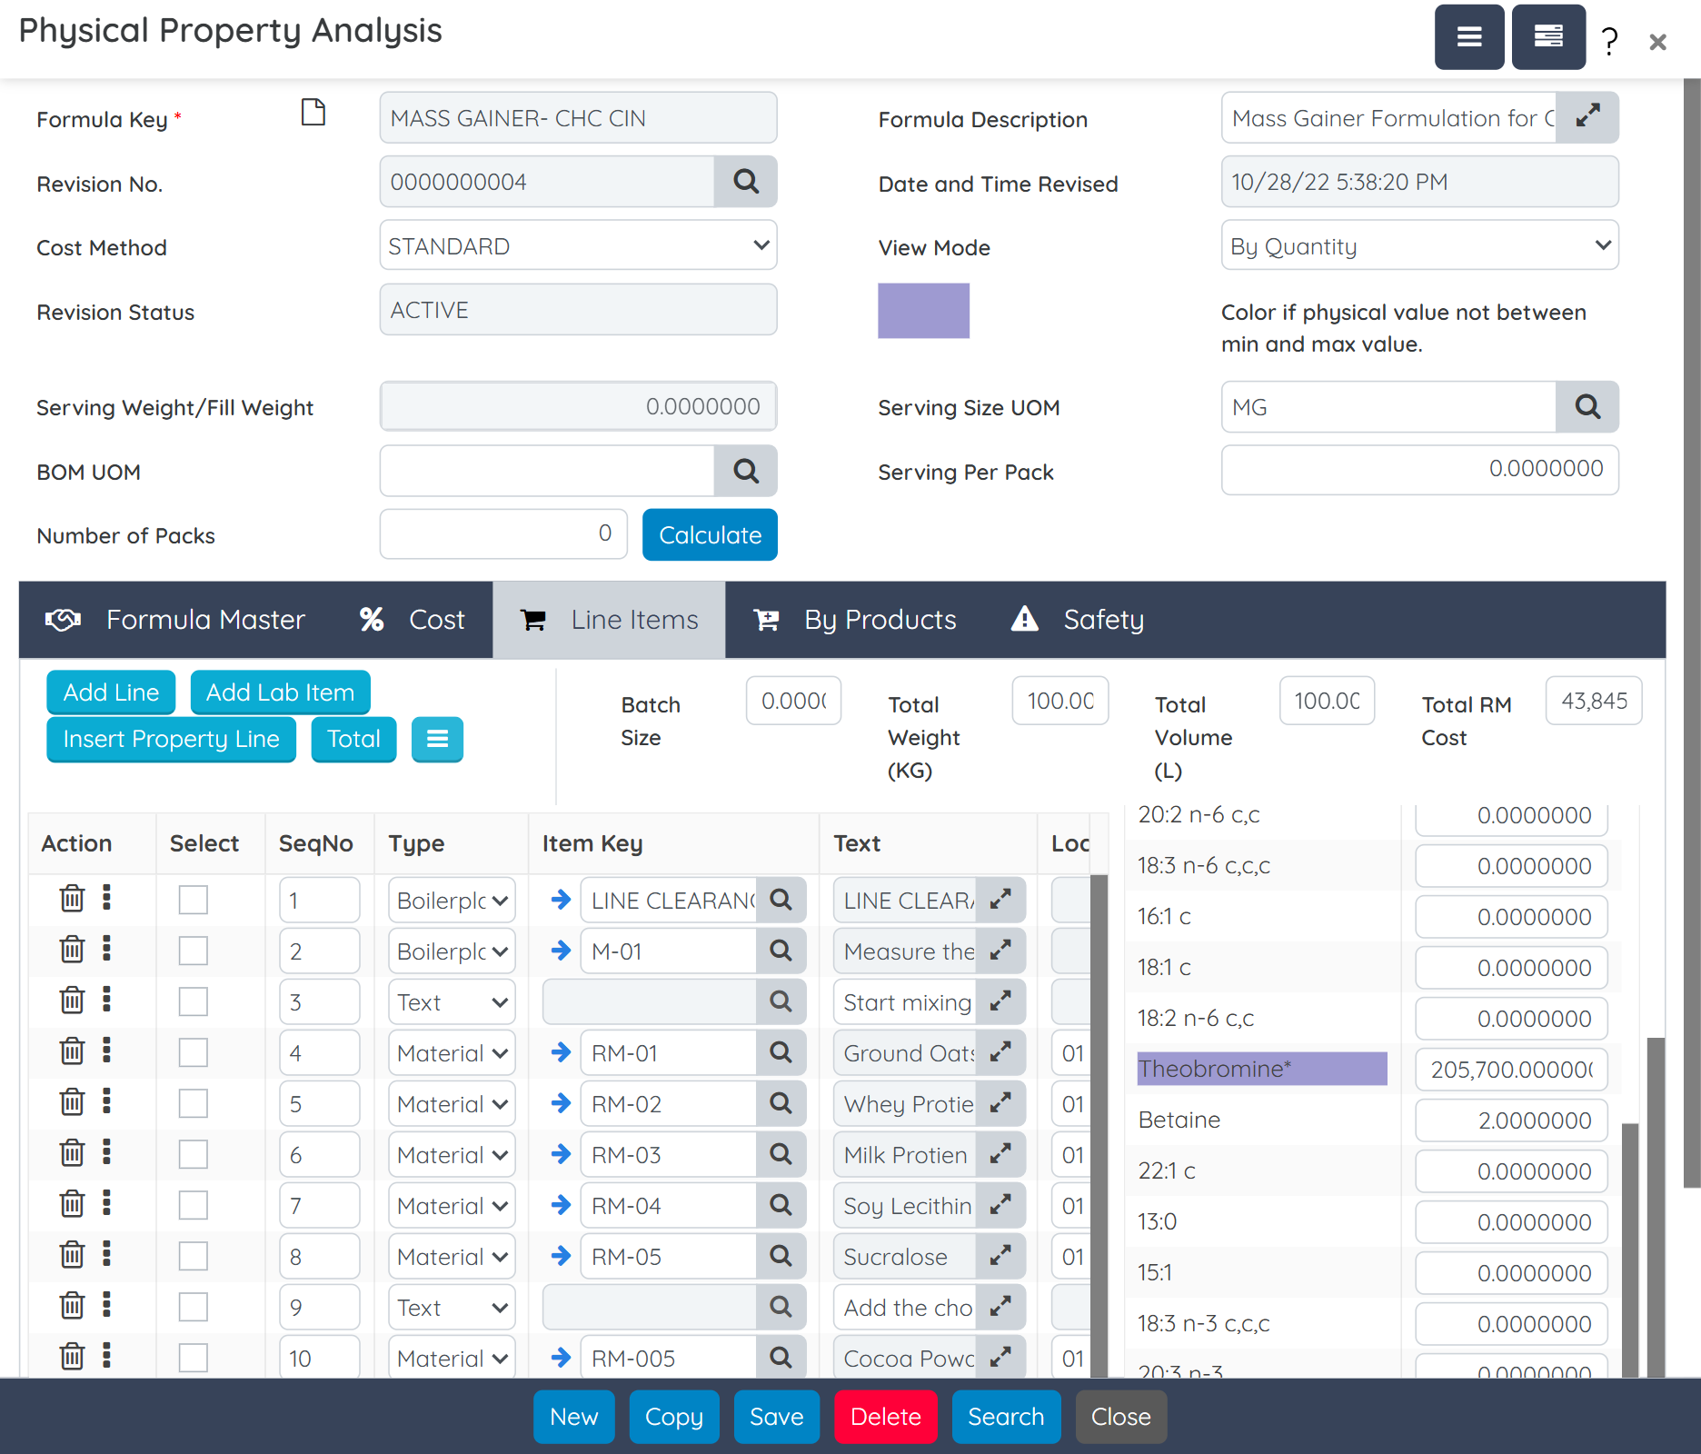Switch to the By Products tab
Image resolution: width=1701 pixels, height=1454 pixels.
pos(855,620)
